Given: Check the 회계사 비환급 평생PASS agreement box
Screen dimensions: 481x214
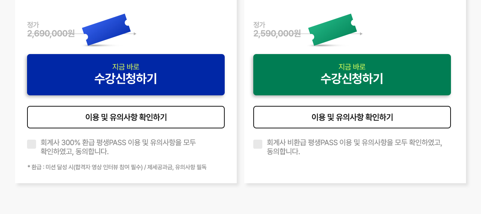Looking at the screenshot, I should click(x=258, y=144).
